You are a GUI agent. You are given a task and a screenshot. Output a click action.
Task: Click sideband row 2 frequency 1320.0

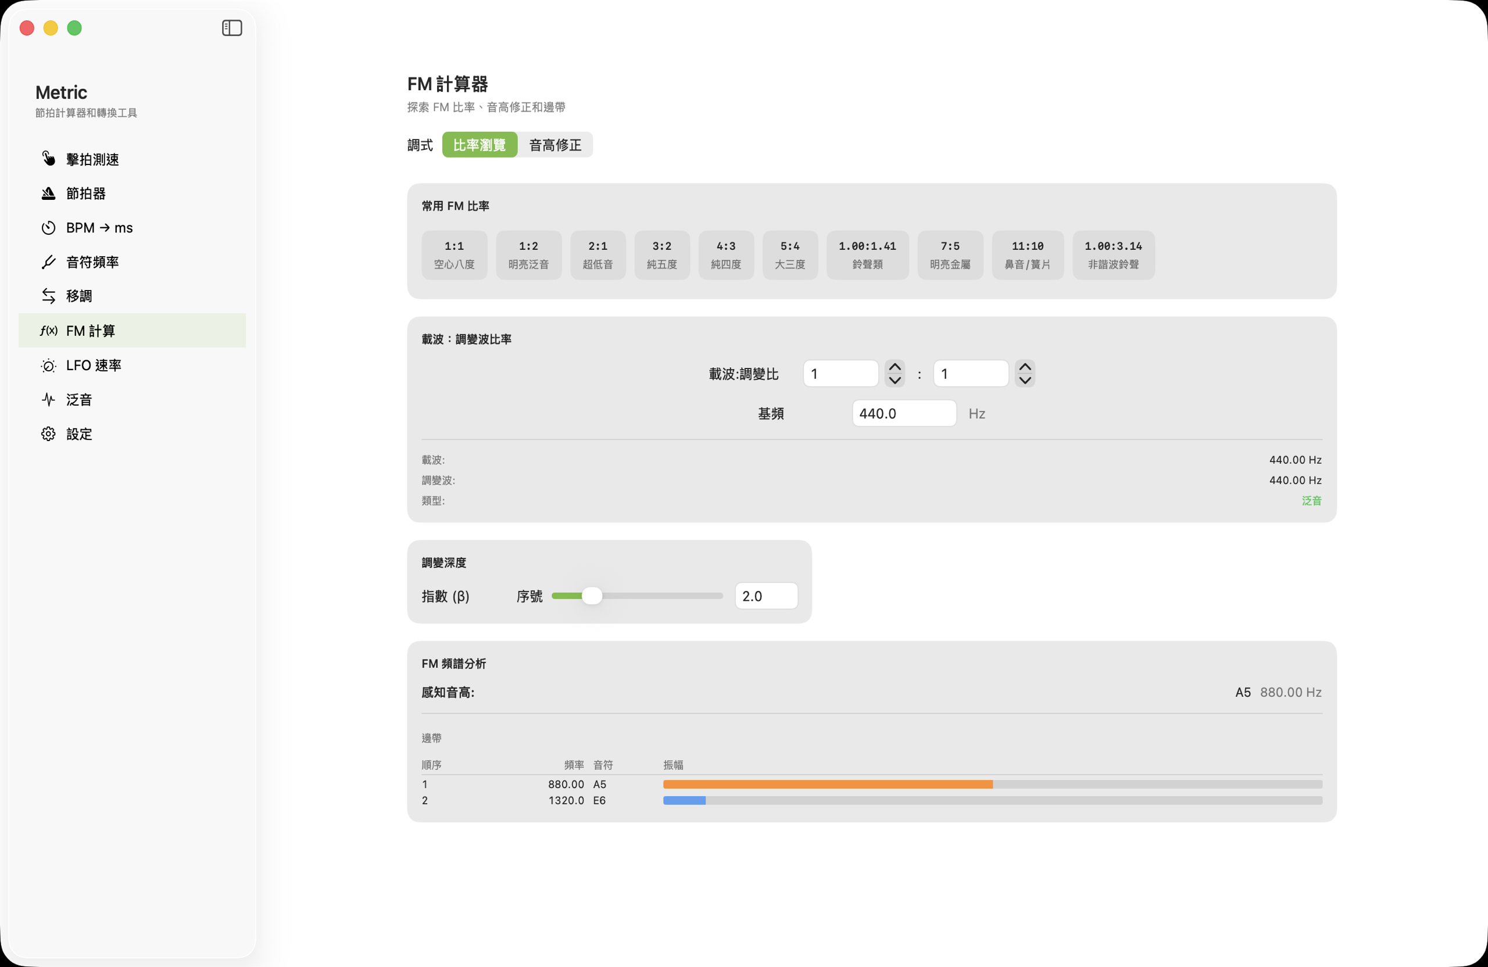coord(567,800)
